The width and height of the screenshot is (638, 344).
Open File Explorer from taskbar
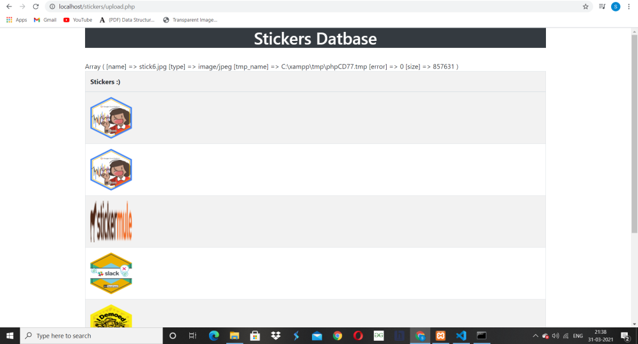click(235, 336)
